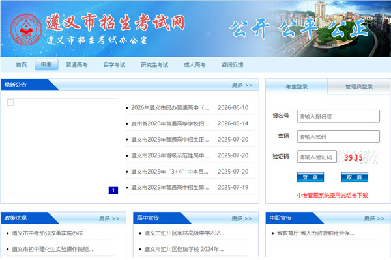Open 咨询反馈 page
Viewport: 391px width, 260px height.
point(232,65)
